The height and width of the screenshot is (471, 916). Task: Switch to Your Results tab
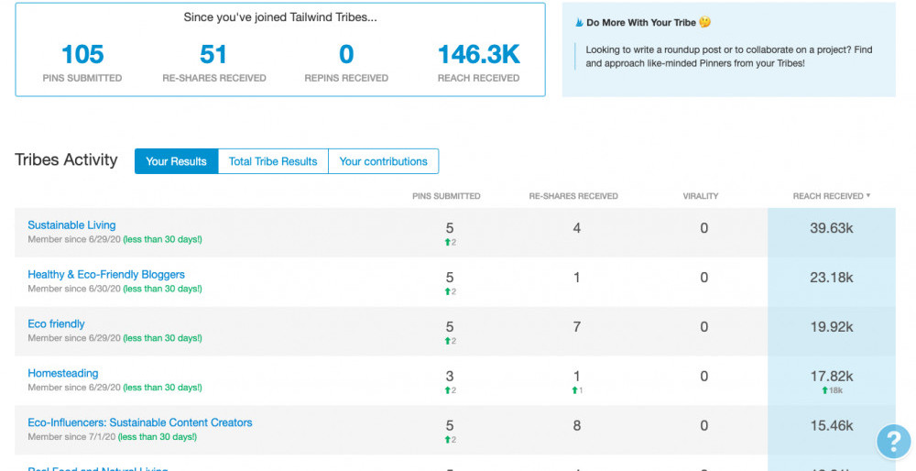pyautogui.click(x=177, y=161)
